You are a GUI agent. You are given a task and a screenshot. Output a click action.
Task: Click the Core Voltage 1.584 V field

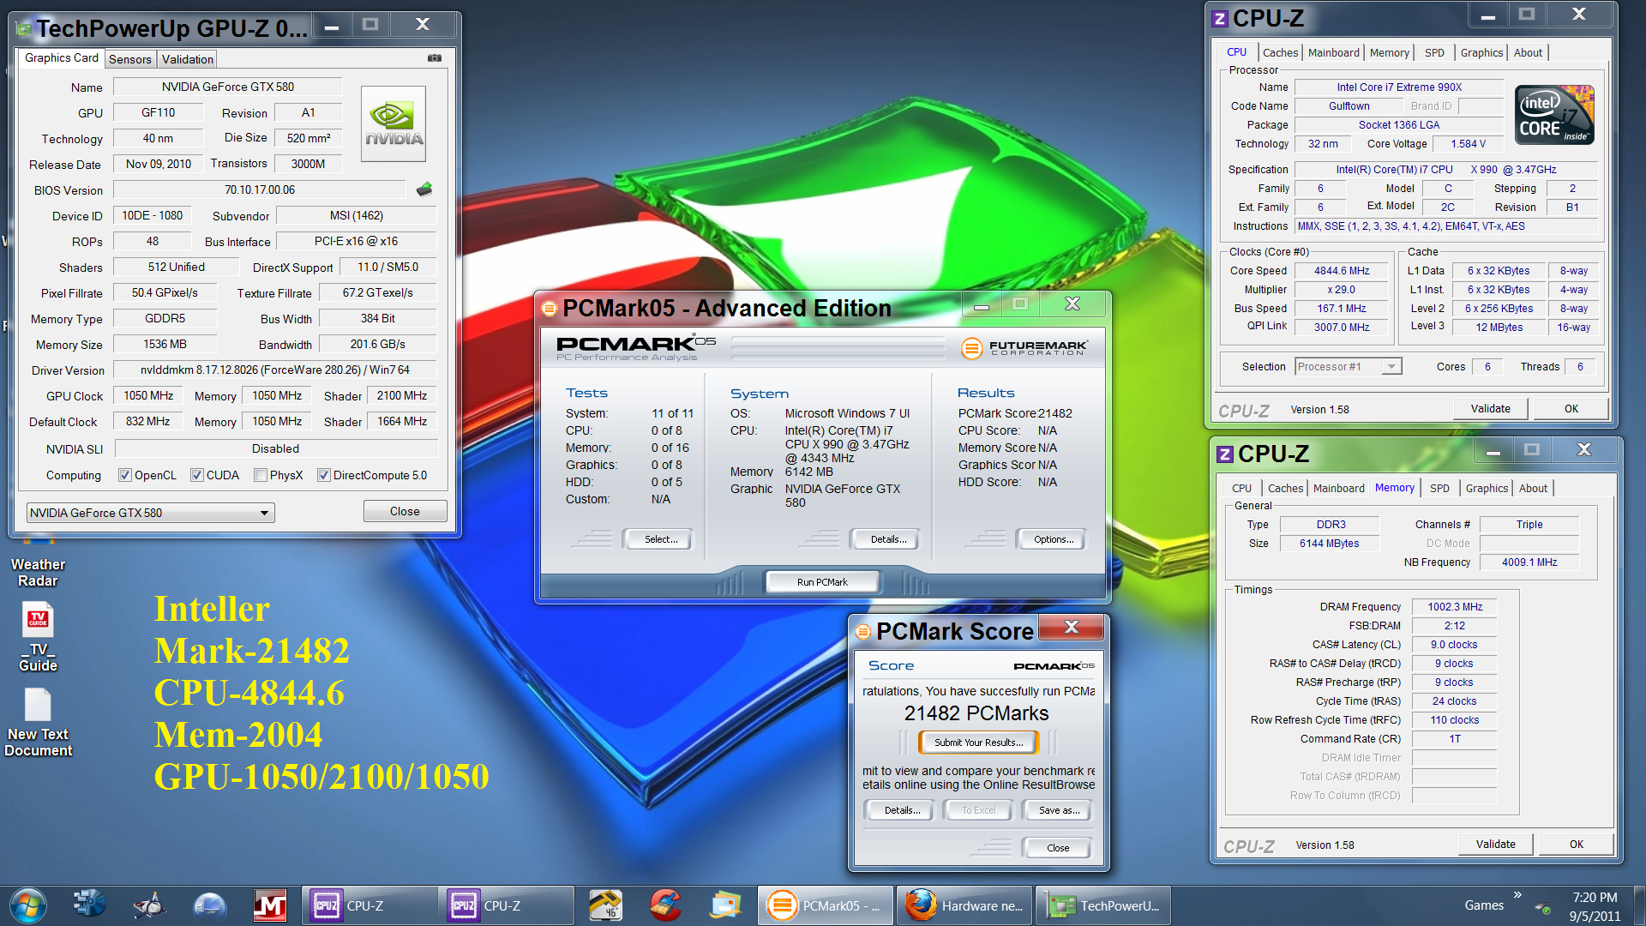coord(1468,144)
